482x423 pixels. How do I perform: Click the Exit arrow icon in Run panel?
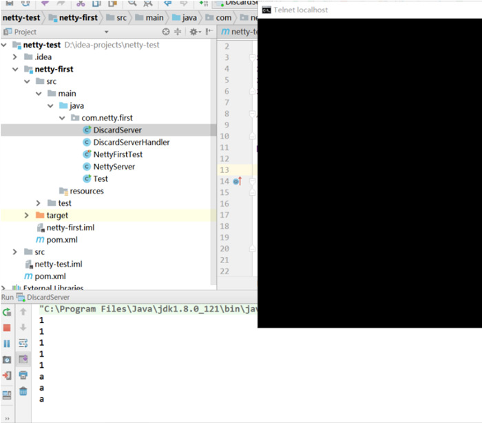pos(7,375)
